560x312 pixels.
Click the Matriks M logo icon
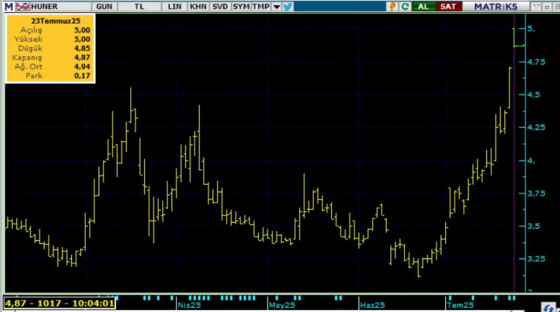9,6
